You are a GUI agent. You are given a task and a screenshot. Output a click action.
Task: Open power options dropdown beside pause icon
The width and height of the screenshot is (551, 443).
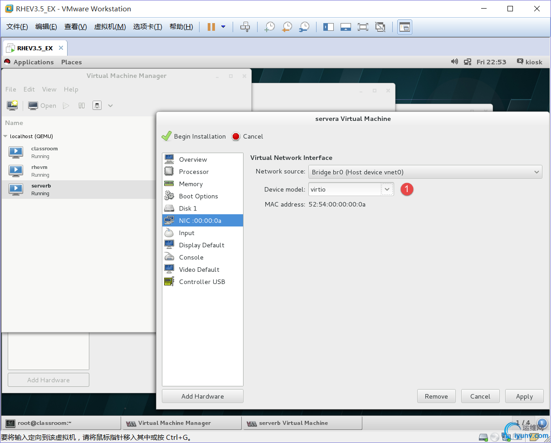[223, 27]
